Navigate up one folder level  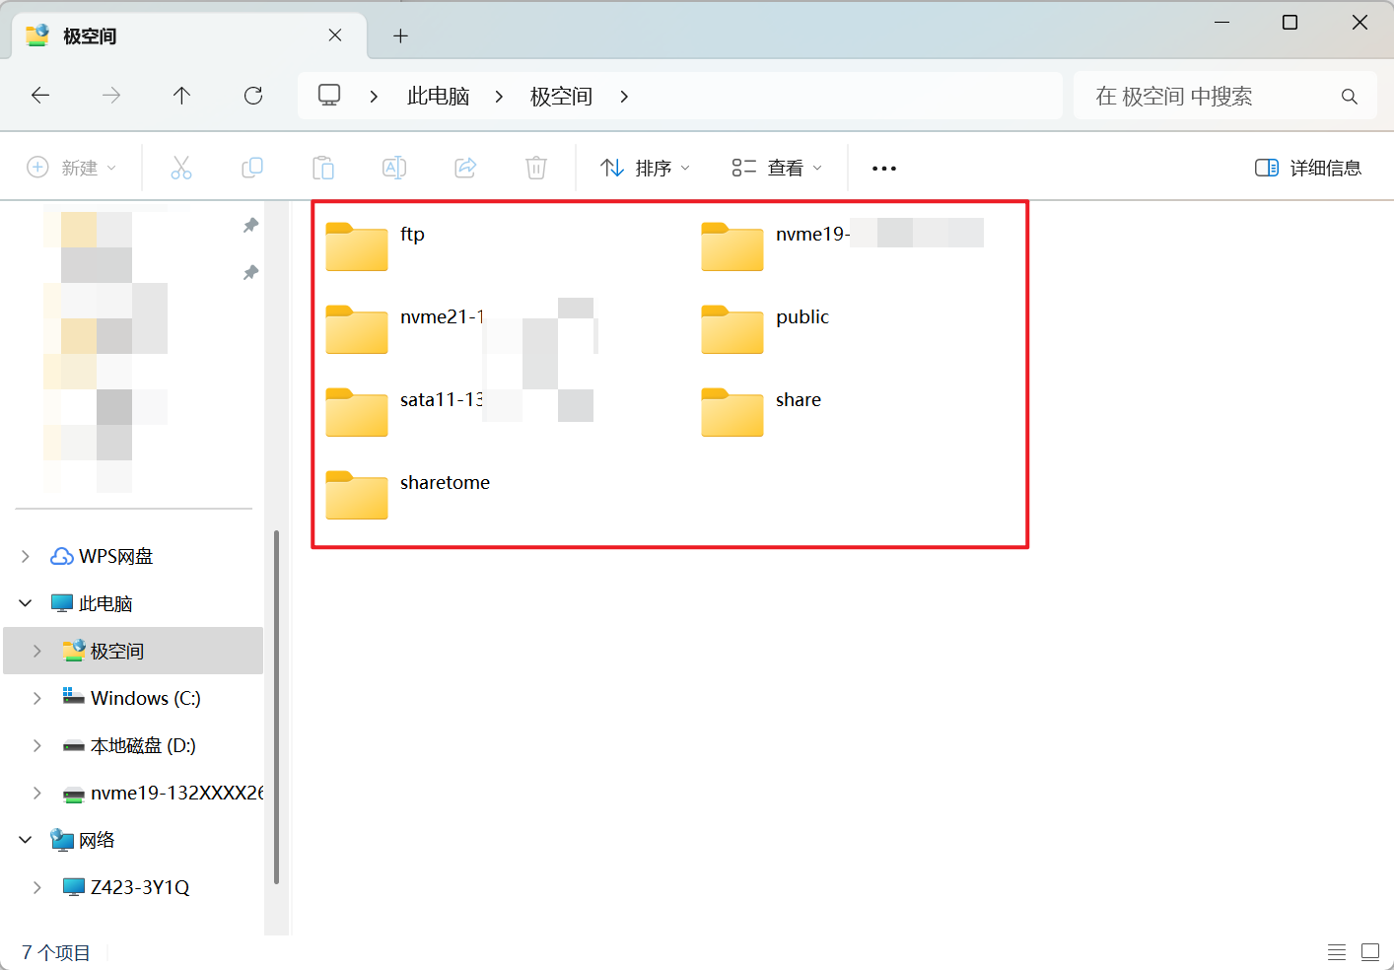[181, 96]
